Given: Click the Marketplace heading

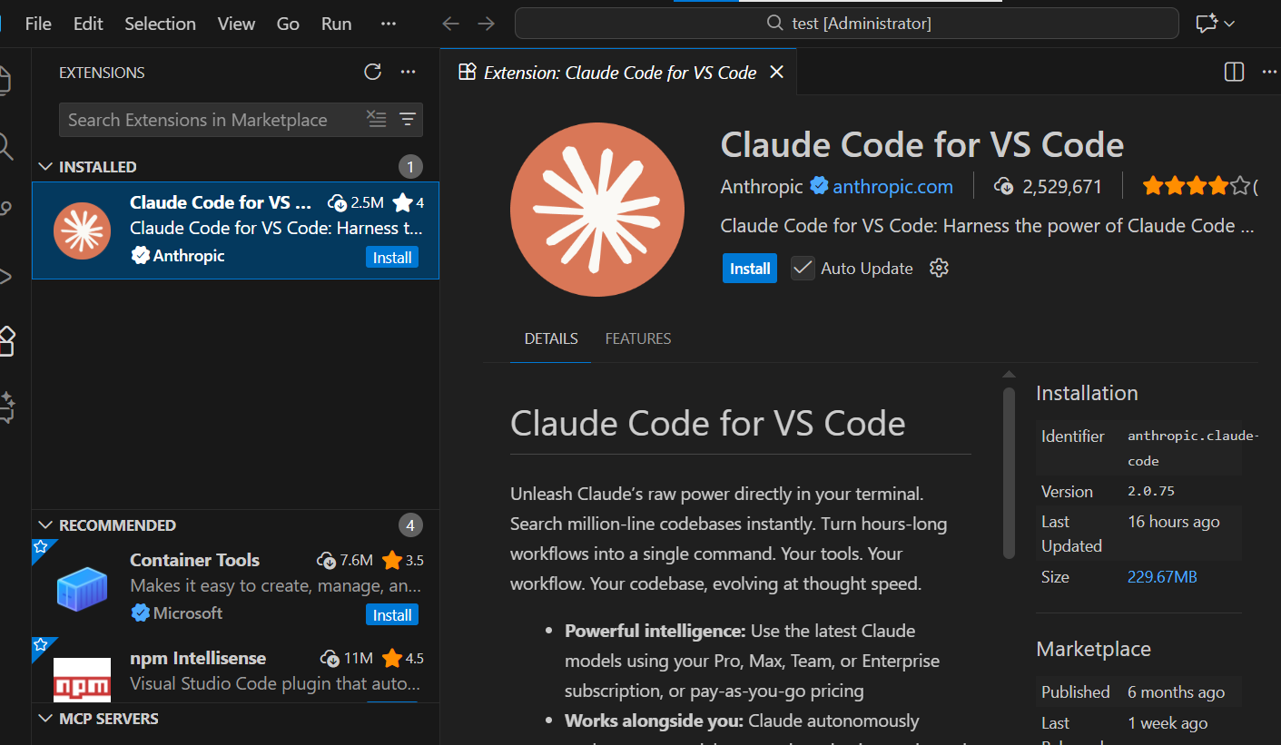Looking at the screenshot, I should [x=1093, y=649].
